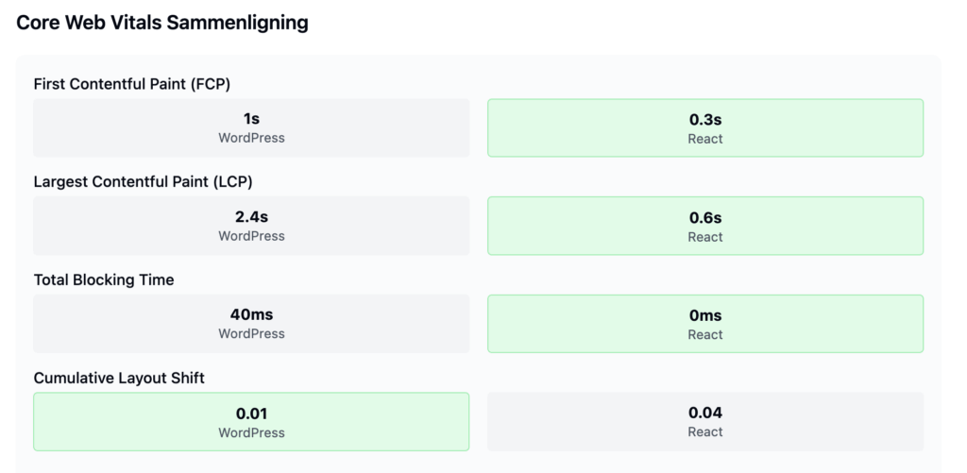Click the Core Web Vitals Sammenligning heading

[162, 23]
